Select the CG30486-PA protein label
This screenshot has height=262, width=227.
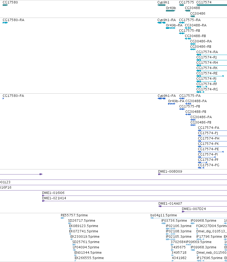[x=201, y=117]
